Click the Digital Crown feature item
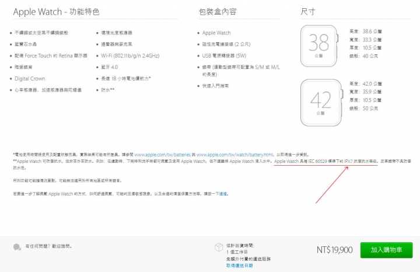The height and width of the screenshot is (272, 420). [x=30, y=79]
